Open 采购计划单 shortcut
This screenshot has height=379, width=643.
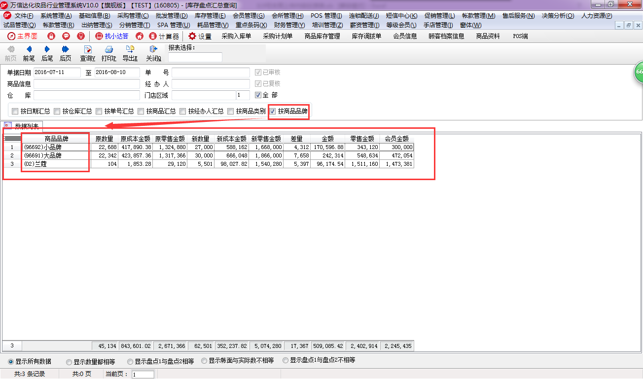[278, 36]
